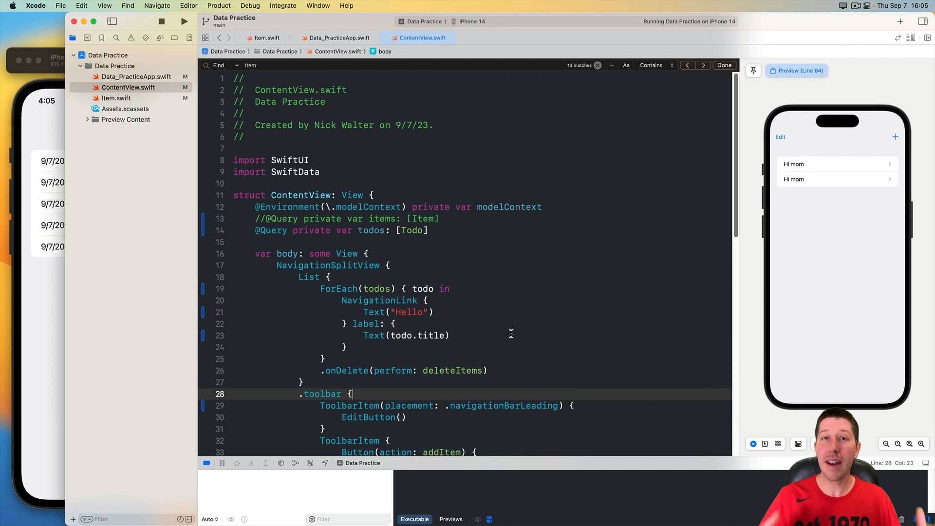Open the Source Control navigator
935x526 pixels.
(x=87, y=38)
